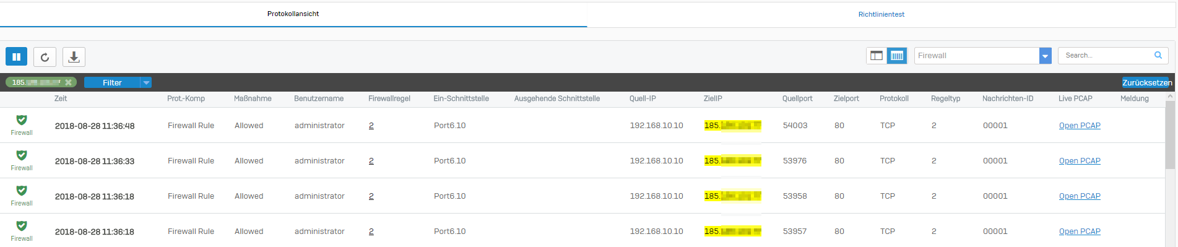This screenshot has width=1178, height=247.
Task: Click the Zielport column header
Action: point(846,98)
